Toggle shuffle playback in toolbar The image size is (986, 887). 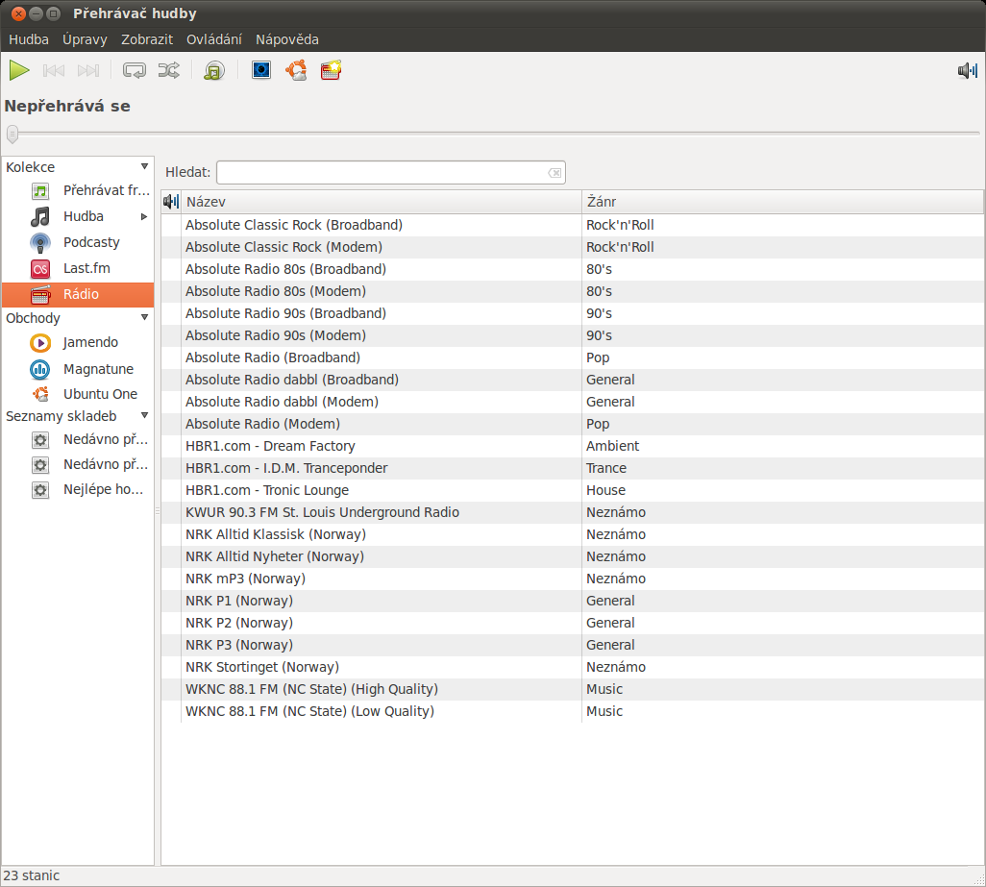(x=168, y=70)
